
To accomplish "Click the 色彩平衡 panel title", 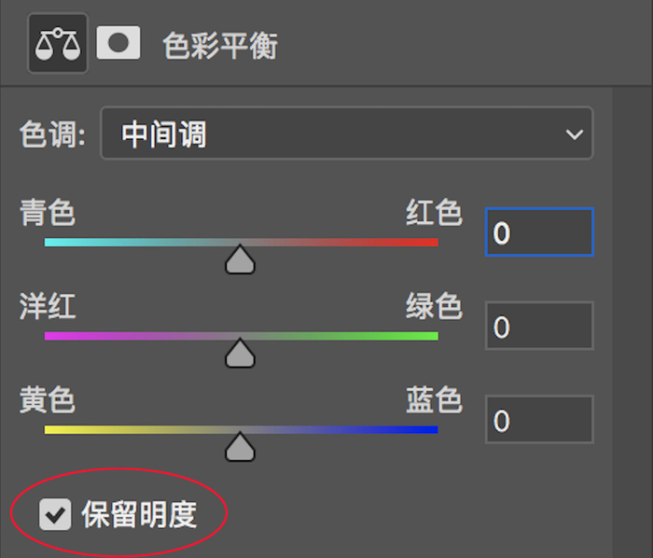I will tap(220, 46).
